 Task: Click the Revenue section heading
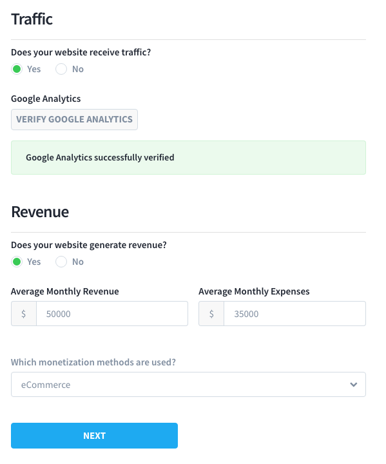point(40,212)
